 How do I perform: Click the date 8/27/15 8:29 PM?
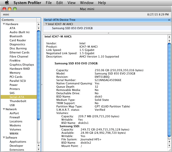pyautogui.click(x=158, y=14)
